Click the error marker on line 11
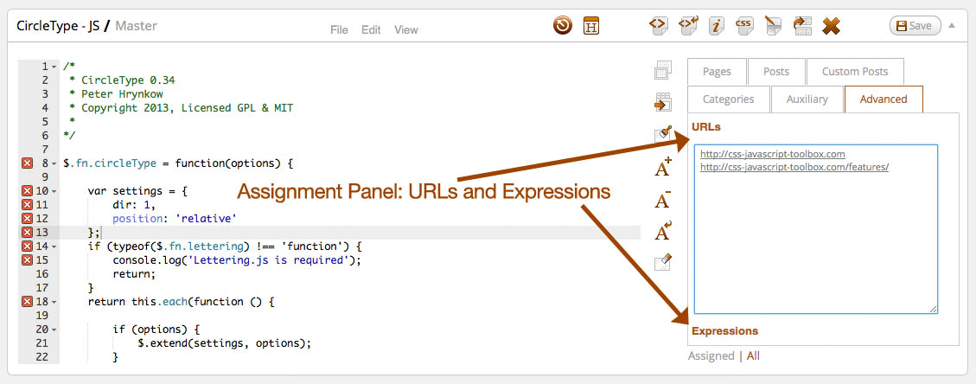Viewport: 976px width, 384px height. 27,204
